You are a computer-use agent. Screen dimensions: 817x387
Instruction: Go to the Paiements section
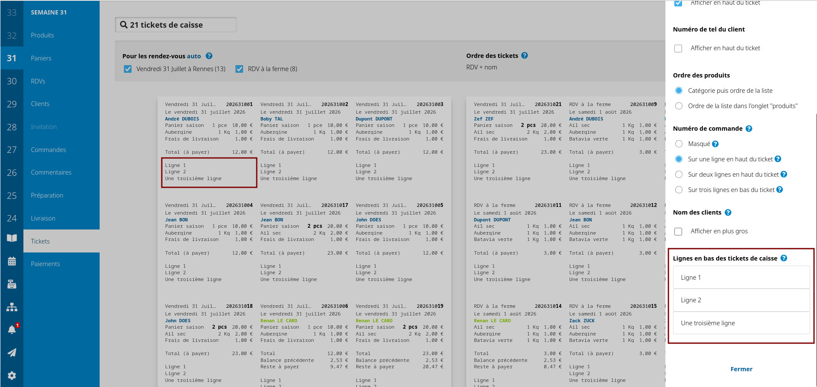pyautogui.click(x=46, y=264)
